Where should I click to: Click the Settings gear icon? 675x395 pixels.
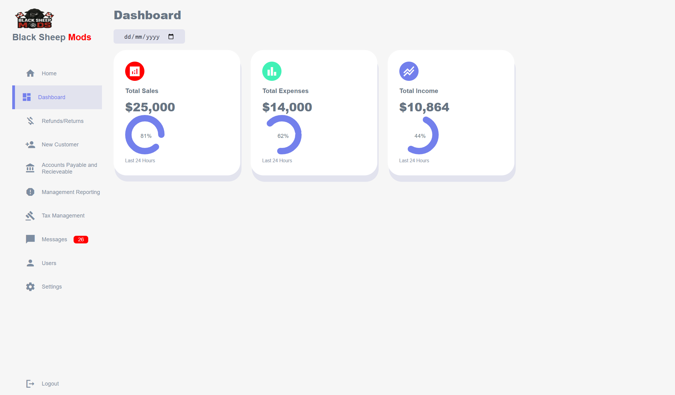[x=30, y=287]
